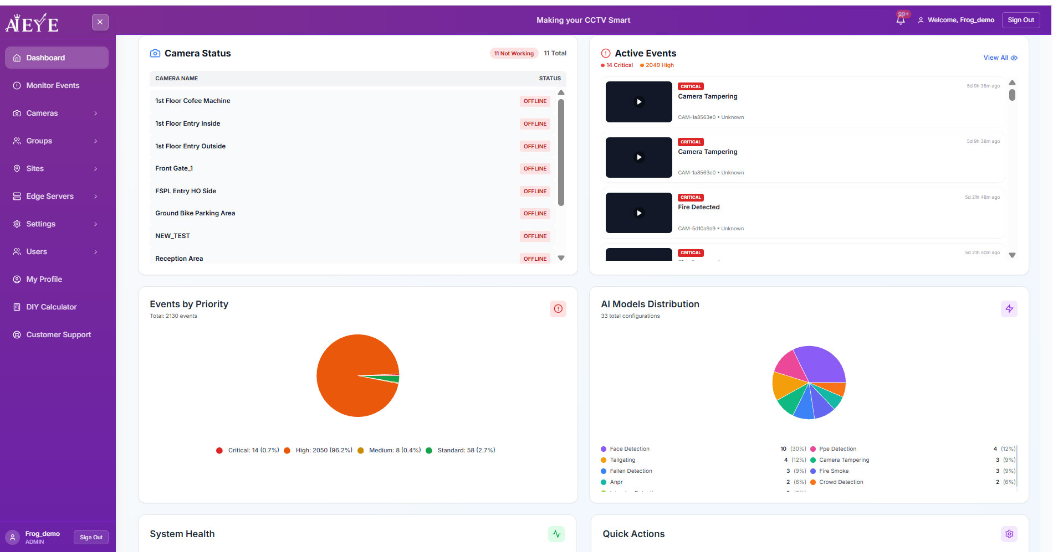Screen dimensions: 1053x552
Task: Click the System Health pulse icon
Action: pyautogui.click(x=556, y=534)
